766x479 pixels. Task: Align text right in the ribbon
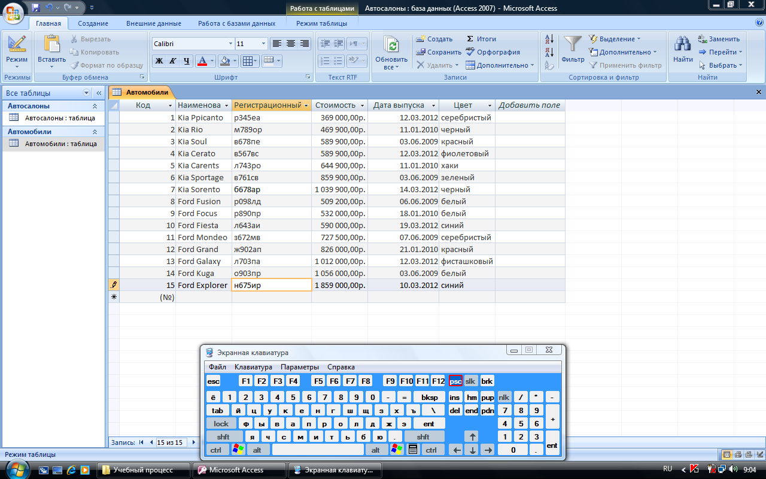[304, 44]
